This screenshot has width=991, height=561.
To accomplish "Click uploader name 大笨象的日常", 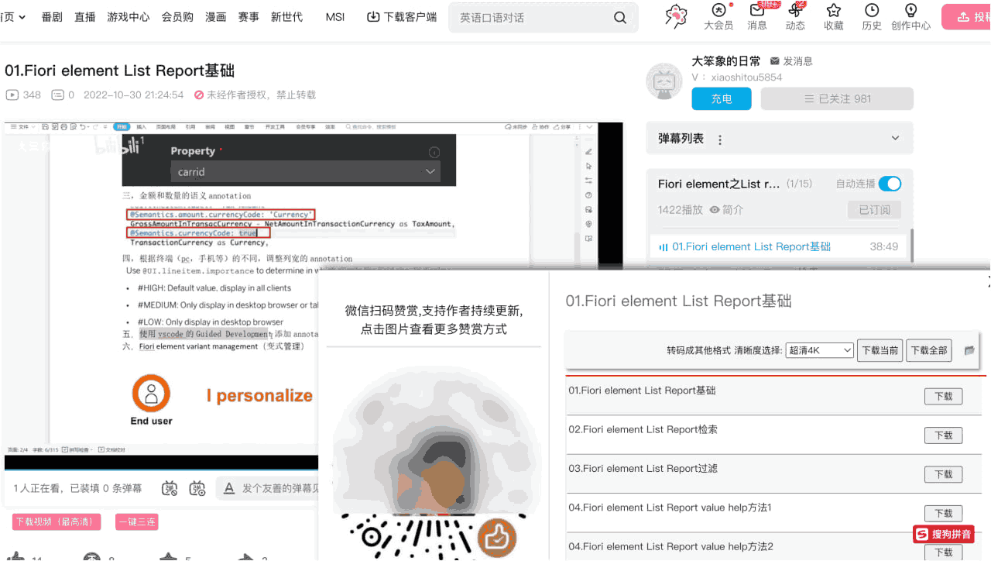I will click(x=725, y=60).
